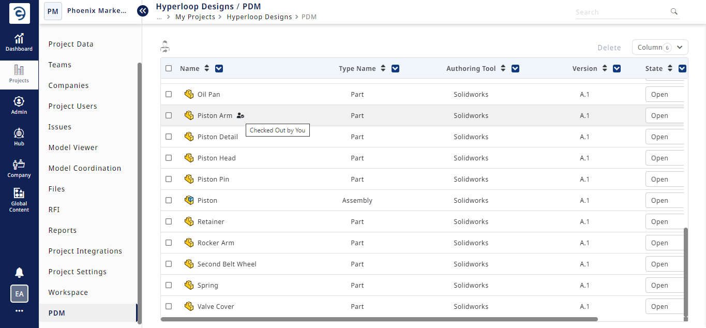Image resolution: width=706 pixels, height=328 pixels.
Task: Open the Phoenix Marke… company selector
Action: (85, 10)
